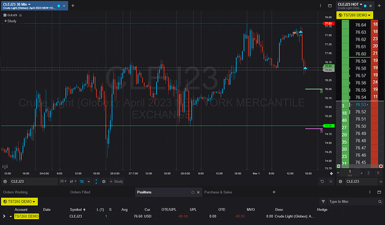Viewport: 385px width, 225px height.
Task: Open the Purchase & Sales tab
Action: [218, 192]
